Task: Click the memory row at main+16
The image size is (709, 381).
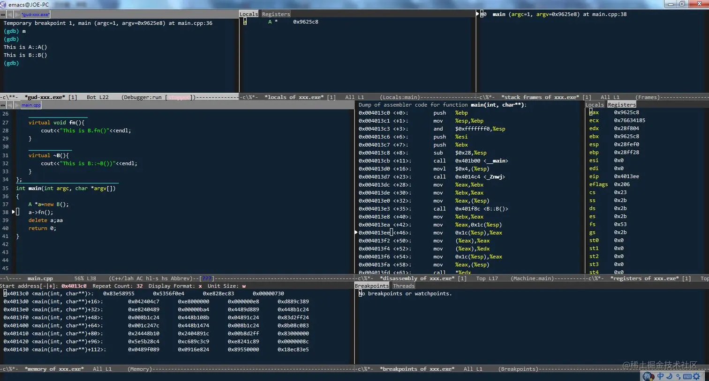Action: [x=156, y=302]
